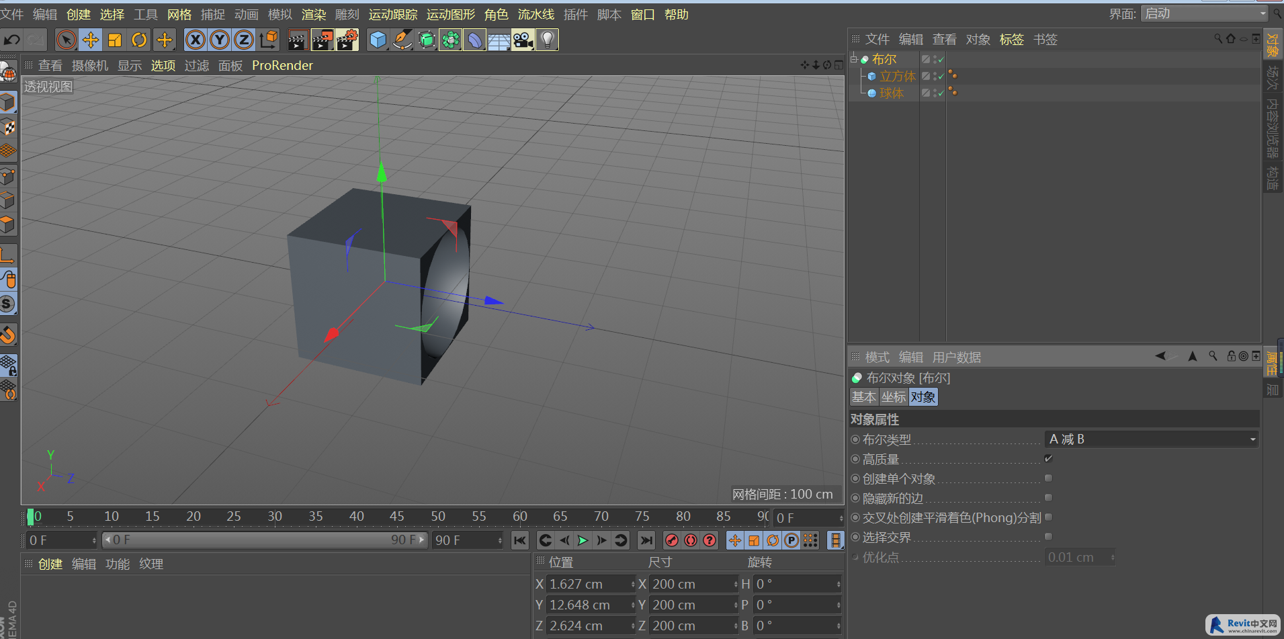This screenshot has height=639, width=1284.
Task: Open the 帮助 menu
Action: click(x=677, y=14)
